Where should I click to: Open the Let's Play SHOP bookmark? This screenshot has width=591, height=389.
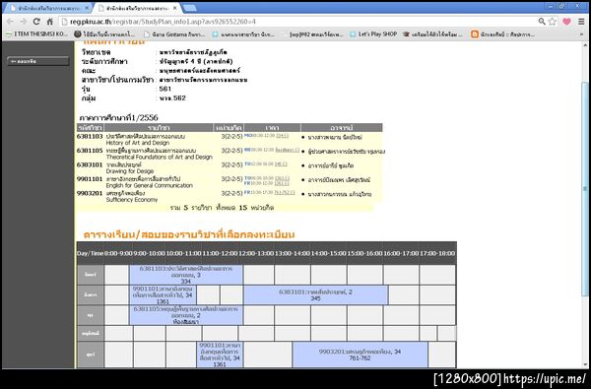pyautogui.click(x=373, y=34)
